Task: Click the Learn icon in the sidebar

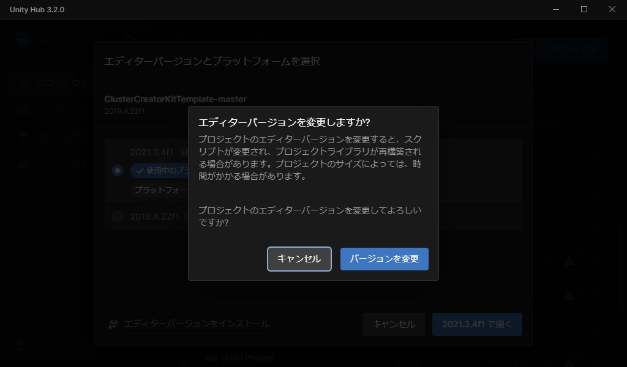Action: coord(23,137)
